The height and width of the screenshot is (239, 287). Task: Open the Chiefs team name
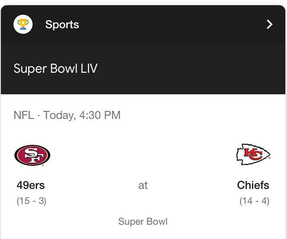253,185
